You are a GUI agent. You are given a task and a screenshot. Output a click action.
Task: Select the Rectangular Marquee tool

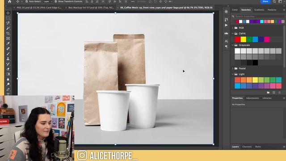[x=8, y=18]
